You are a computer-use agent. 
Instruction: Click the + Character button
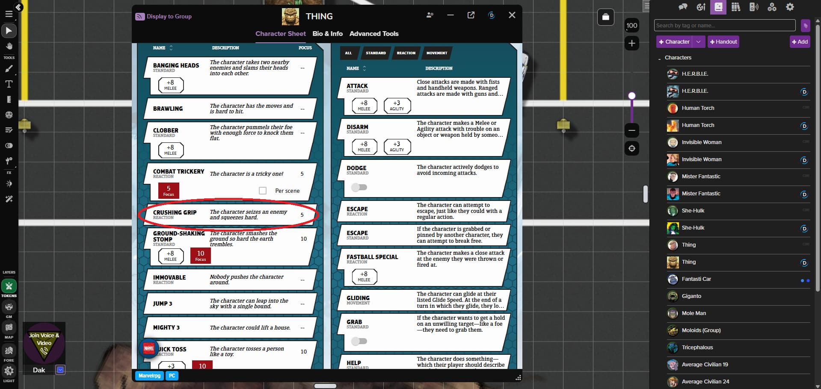click(675, 42)
